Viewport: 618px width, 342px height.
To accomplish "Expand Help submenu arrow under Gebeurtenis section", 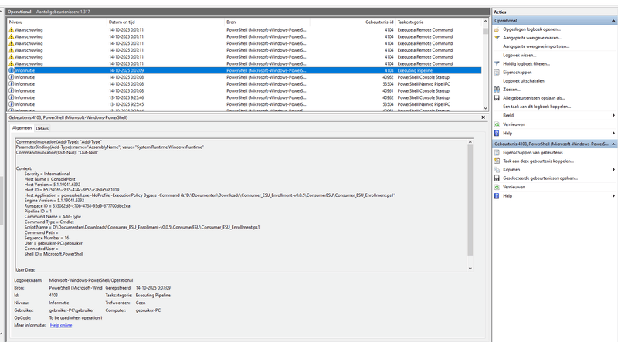I will coord(613,196).
